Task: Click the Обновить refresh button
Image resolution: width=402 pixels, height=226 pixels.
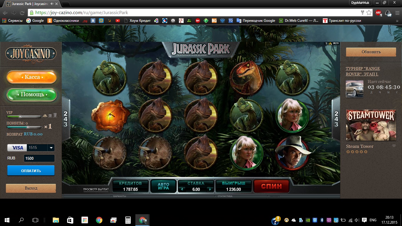Action: 371,52
